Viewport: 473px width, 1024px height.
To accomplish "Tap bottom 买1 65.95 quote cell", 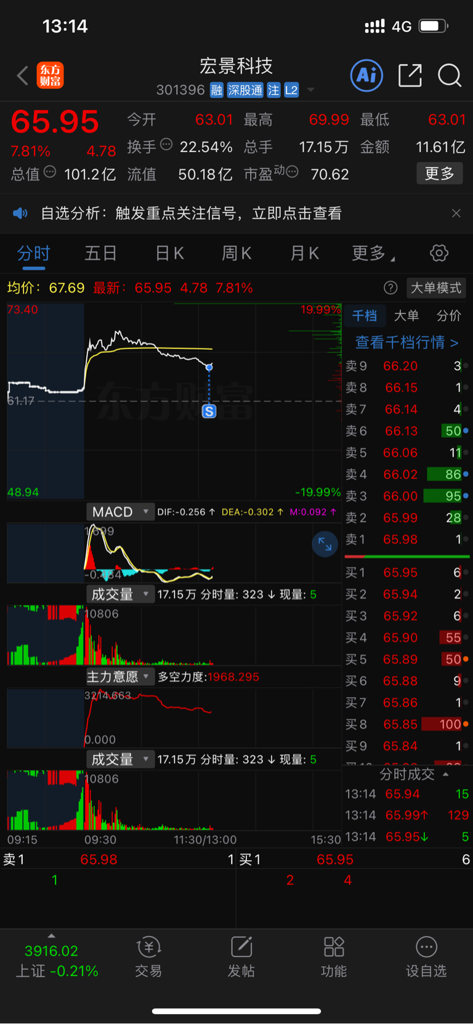I will pos(355,859).
